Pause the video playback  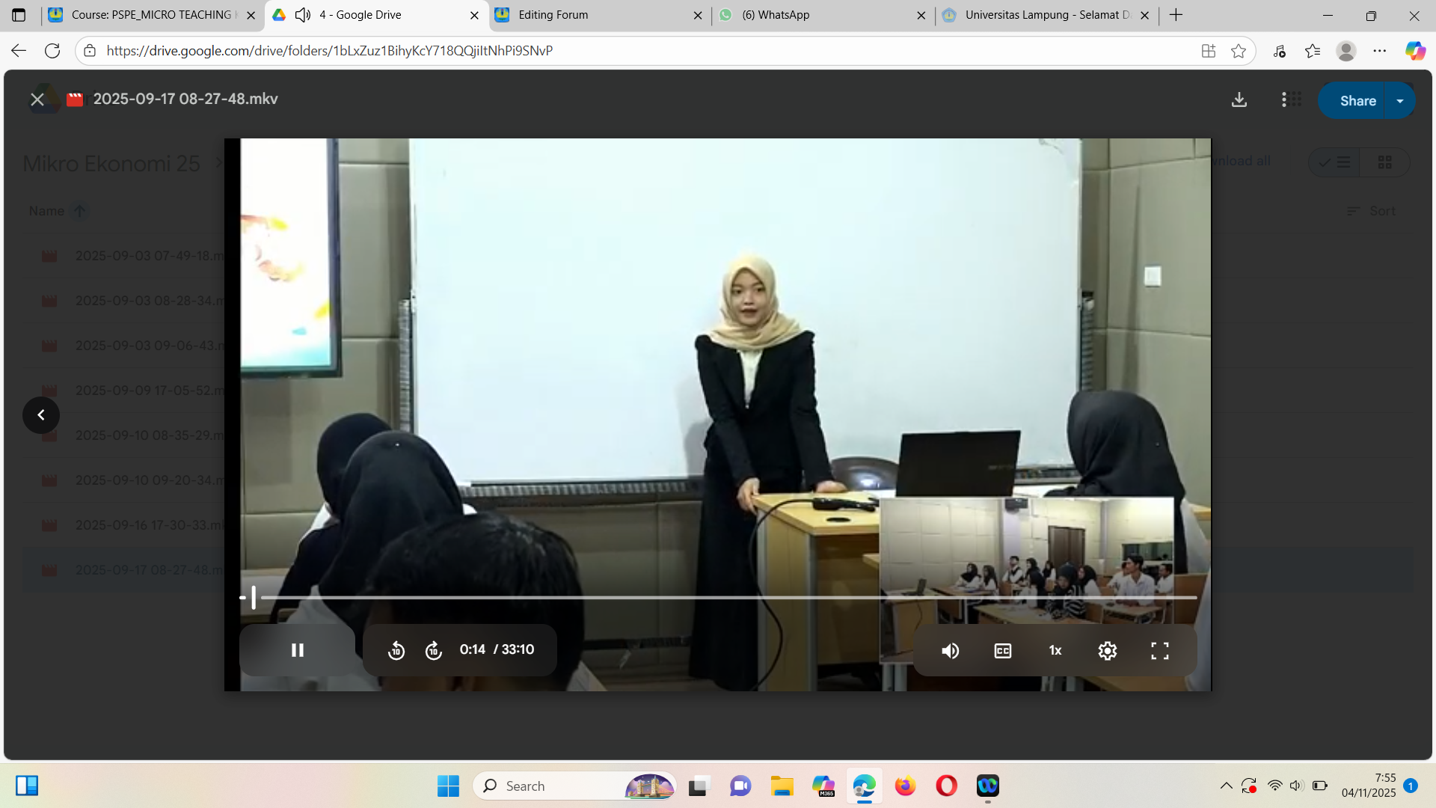(x=297, y=650)
